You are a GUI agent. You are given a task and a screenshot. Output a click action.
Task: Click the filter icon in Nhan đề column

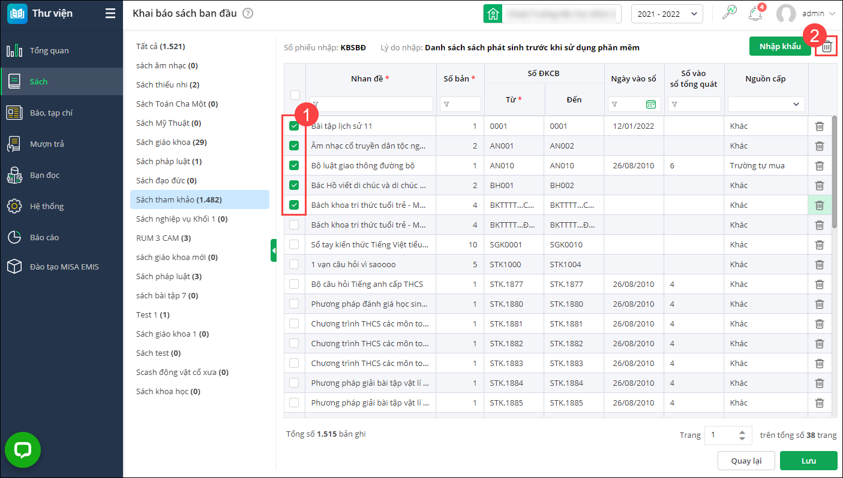click(x=315, y=104)
